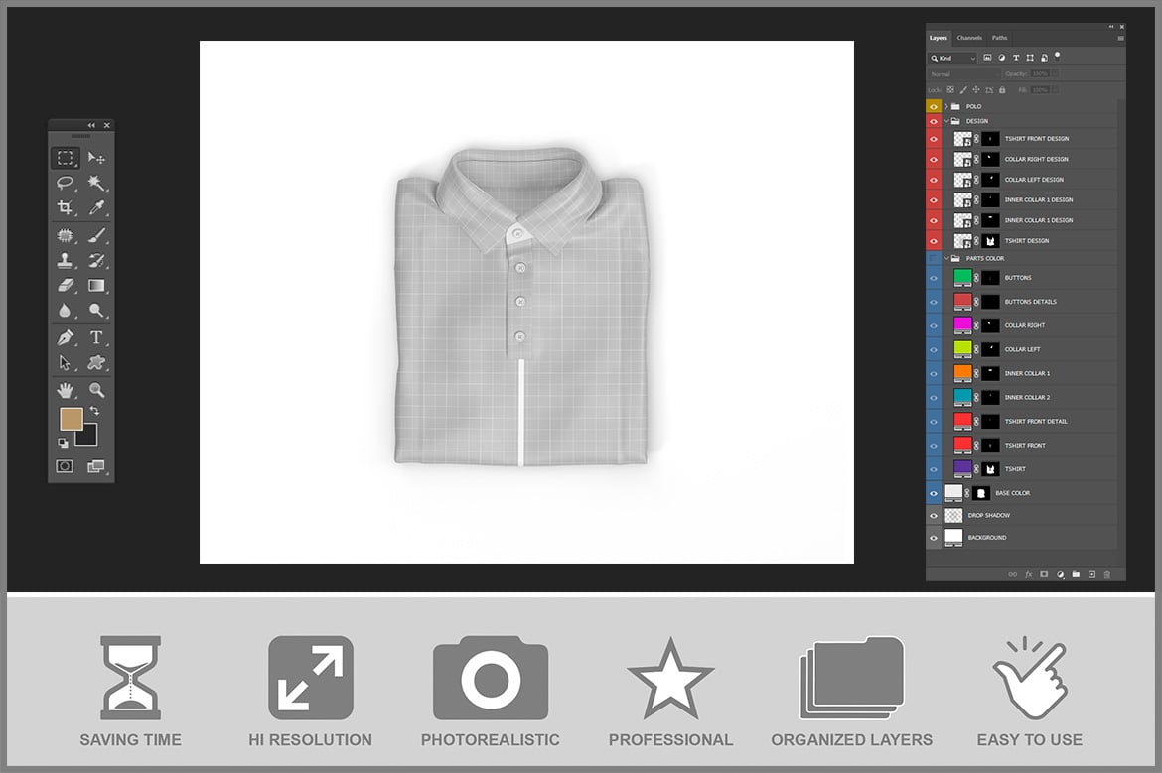1162x773 pixels.
Task: Click the COLLAR RIGHT magenta color thumbnail
Action: click(x=962, y=324)
